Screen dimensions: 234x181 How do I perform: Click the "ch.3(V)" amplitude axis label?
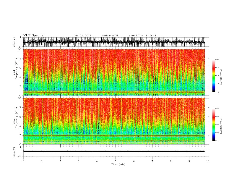pyautogui.click(x=14, y=152)
